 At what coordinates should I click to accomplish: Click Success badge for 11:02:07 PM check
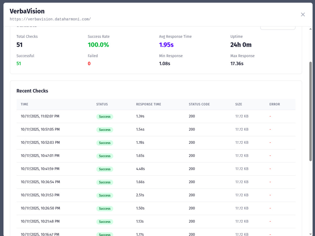[x=105, y=117]
